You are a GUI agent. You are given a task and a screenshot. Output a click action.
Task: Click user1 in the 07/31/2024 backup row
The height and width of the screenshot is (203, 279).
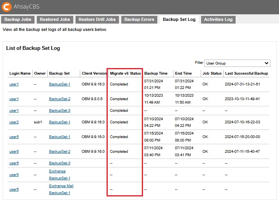pyautogui.click(x=14, y=84)
